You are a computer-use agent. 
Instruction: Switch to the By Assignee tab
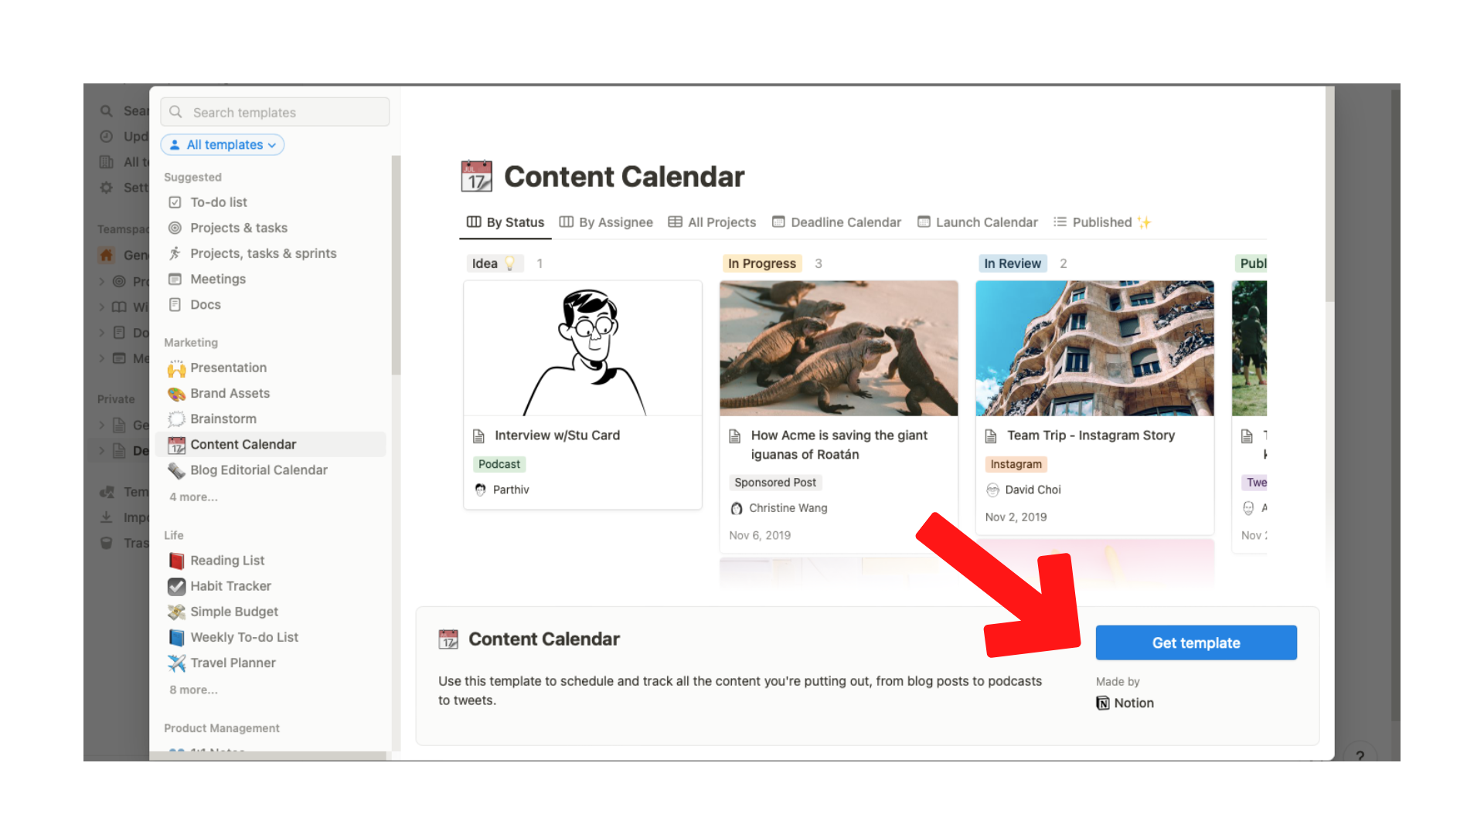click(x=614, y=222)
